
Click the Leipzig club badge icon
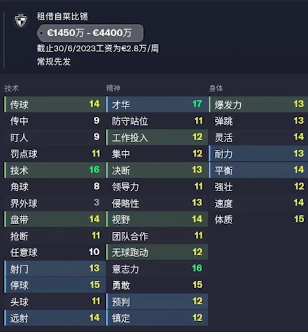click(21, 20)
